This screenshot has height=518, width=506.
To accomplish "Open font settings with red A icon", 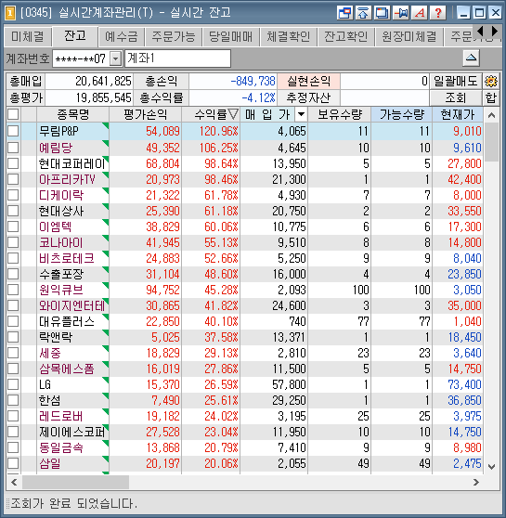I will pyautogui.click(x=420, y=13).
